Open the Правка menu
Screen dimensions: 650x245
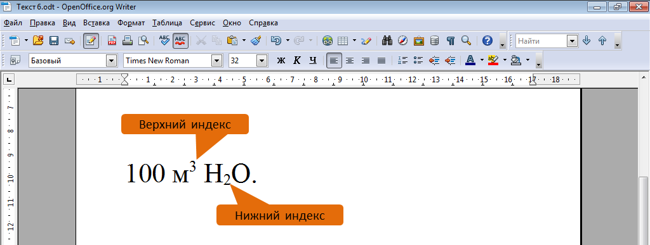coord(43,23)
